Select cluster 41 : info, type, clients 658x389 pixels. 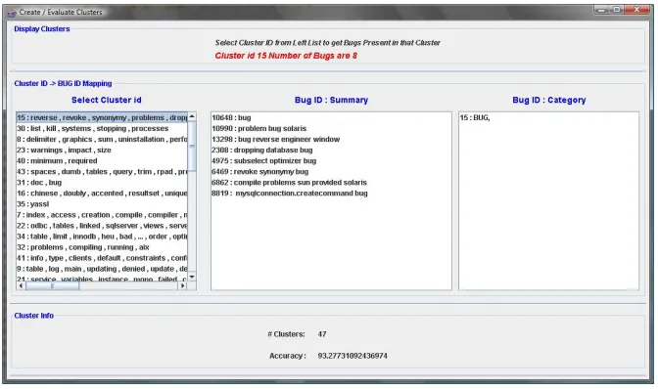click(102, 258)
